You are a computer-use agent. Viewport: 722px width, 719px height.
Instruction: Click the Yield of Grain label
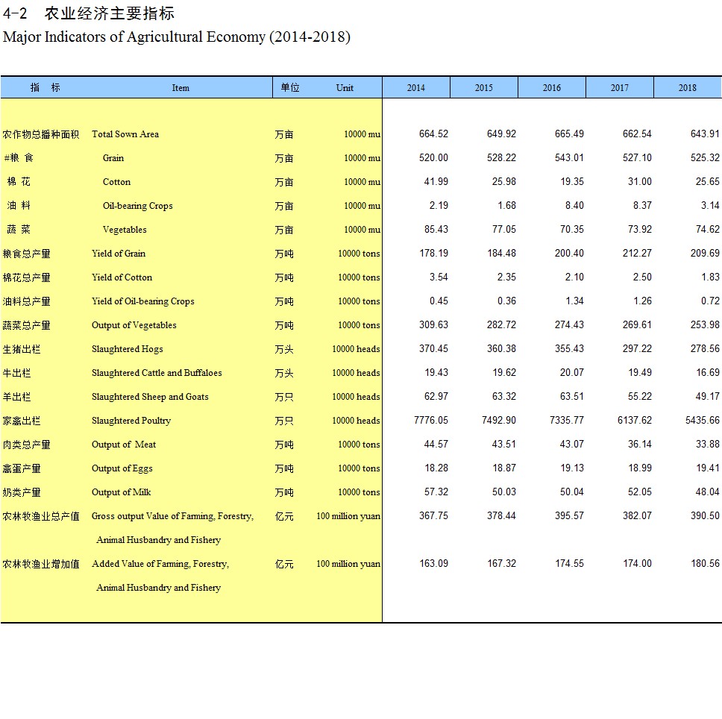tap(119, 254)
